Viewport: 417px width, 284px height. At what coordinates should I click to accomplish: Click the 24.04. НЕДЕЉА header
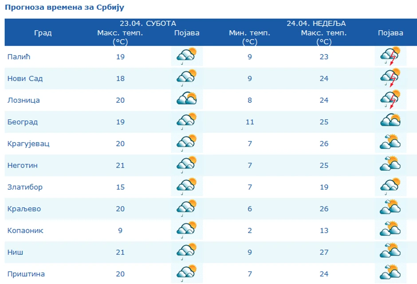(x=316, y=23)
